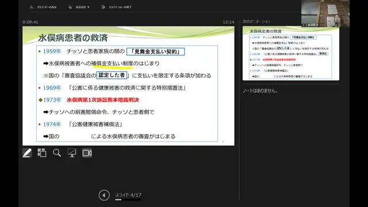Click Show taskbar (タスクバーの表示)
Screen dimensions: 368x207
47,7
